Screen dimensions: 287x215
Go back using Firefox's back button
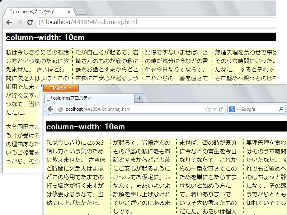[51, 109]
